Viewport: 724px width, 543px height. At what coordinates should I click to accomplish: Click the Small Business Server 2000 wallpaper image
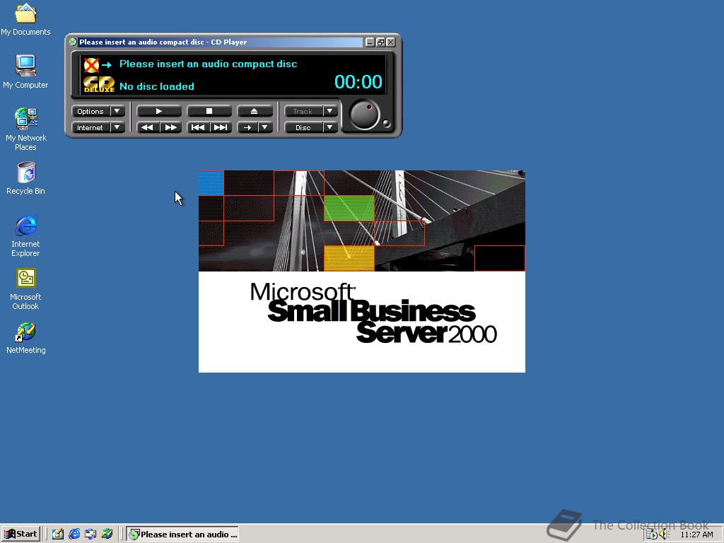point(362,271)
